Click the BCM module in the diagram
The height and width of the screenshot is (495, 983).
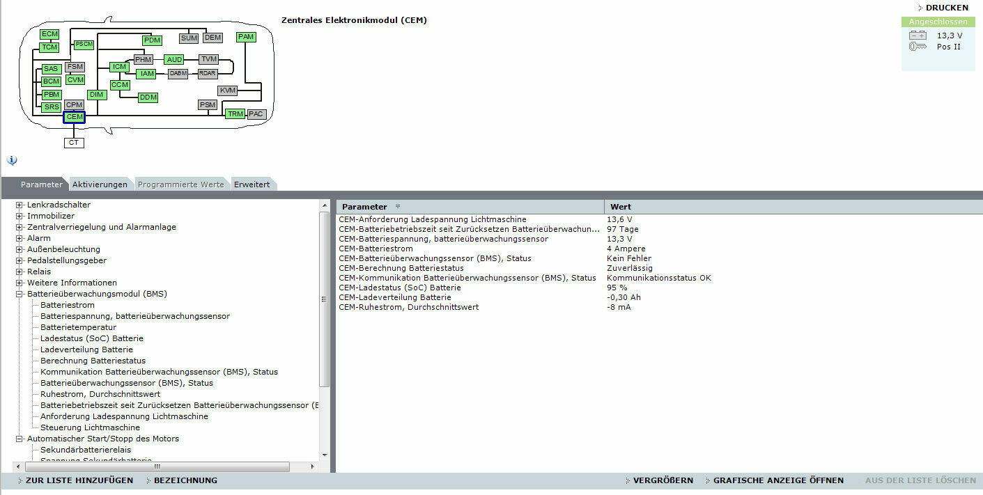click(x=51, y=81)
